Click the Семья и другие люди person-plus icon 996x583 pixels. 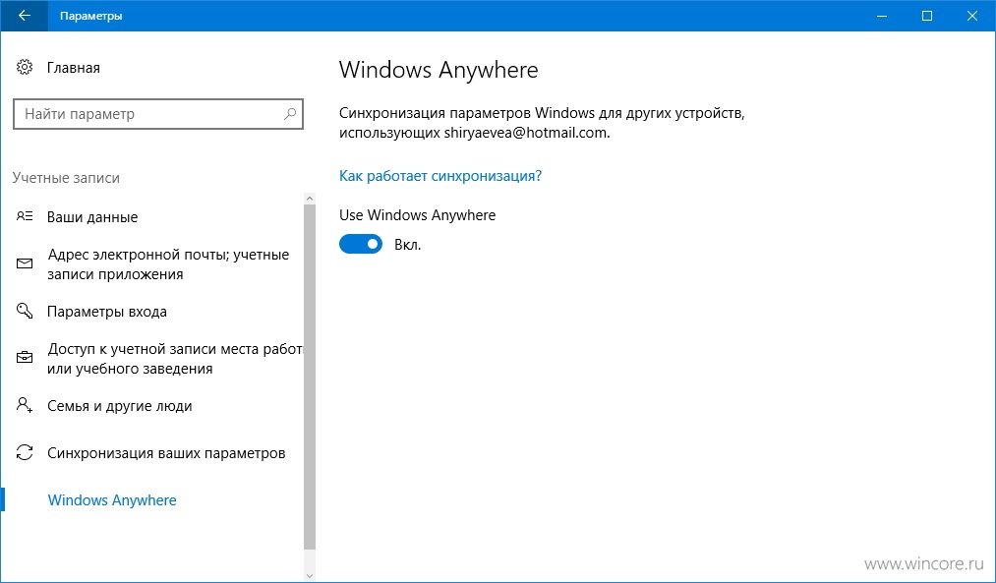click(x=25, y=405)
